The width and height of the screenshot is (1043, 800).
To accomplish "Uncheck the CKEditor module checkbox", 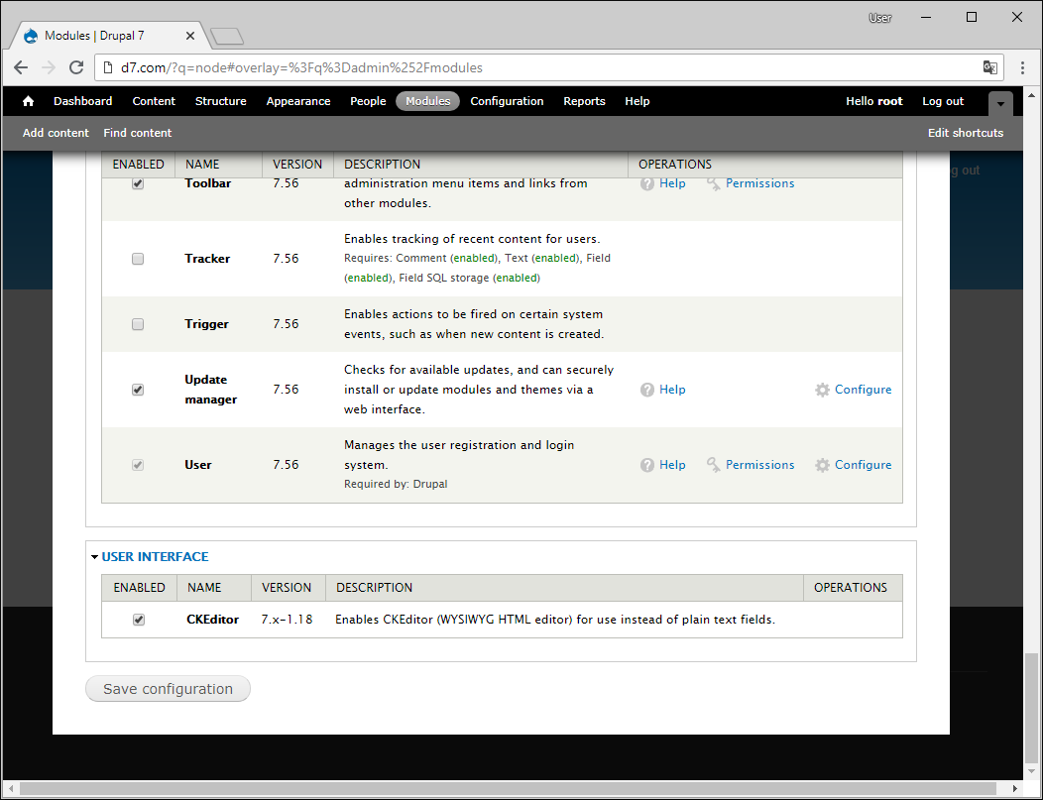I will pos(139,620).
